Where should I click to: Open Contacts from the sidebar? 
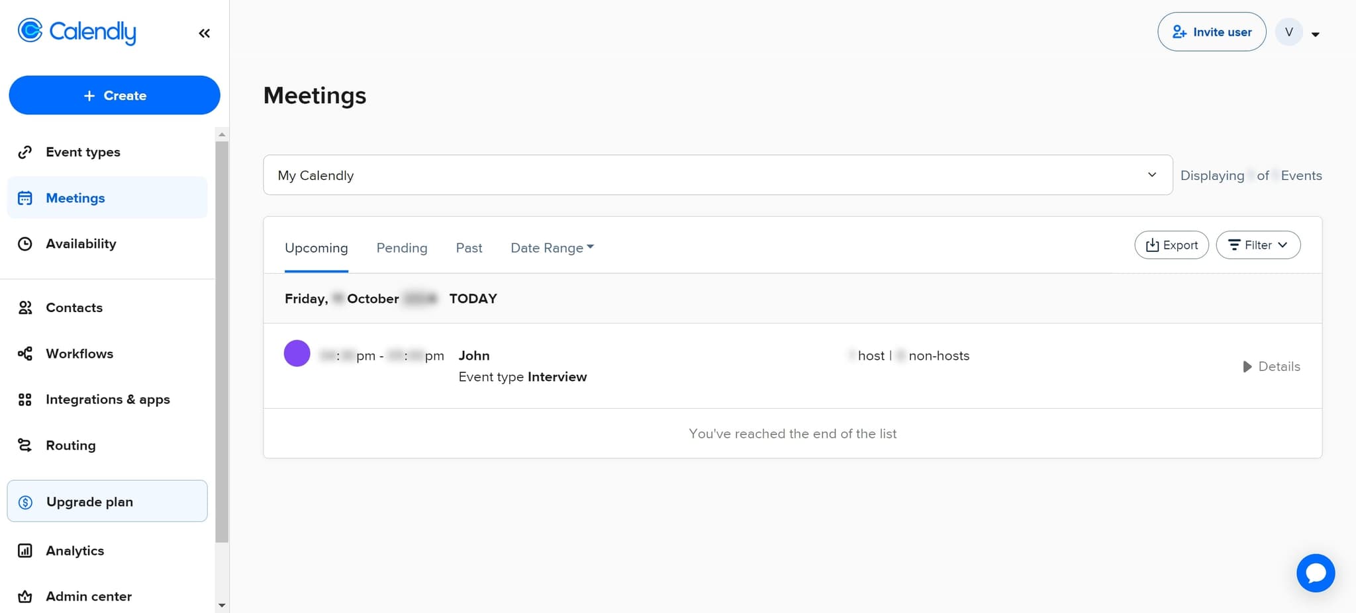click(x=73, y=307)
